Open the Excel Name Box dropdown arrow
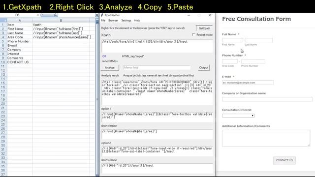Image resolution: width=315 pixels, height=177 pixels. 38,15
